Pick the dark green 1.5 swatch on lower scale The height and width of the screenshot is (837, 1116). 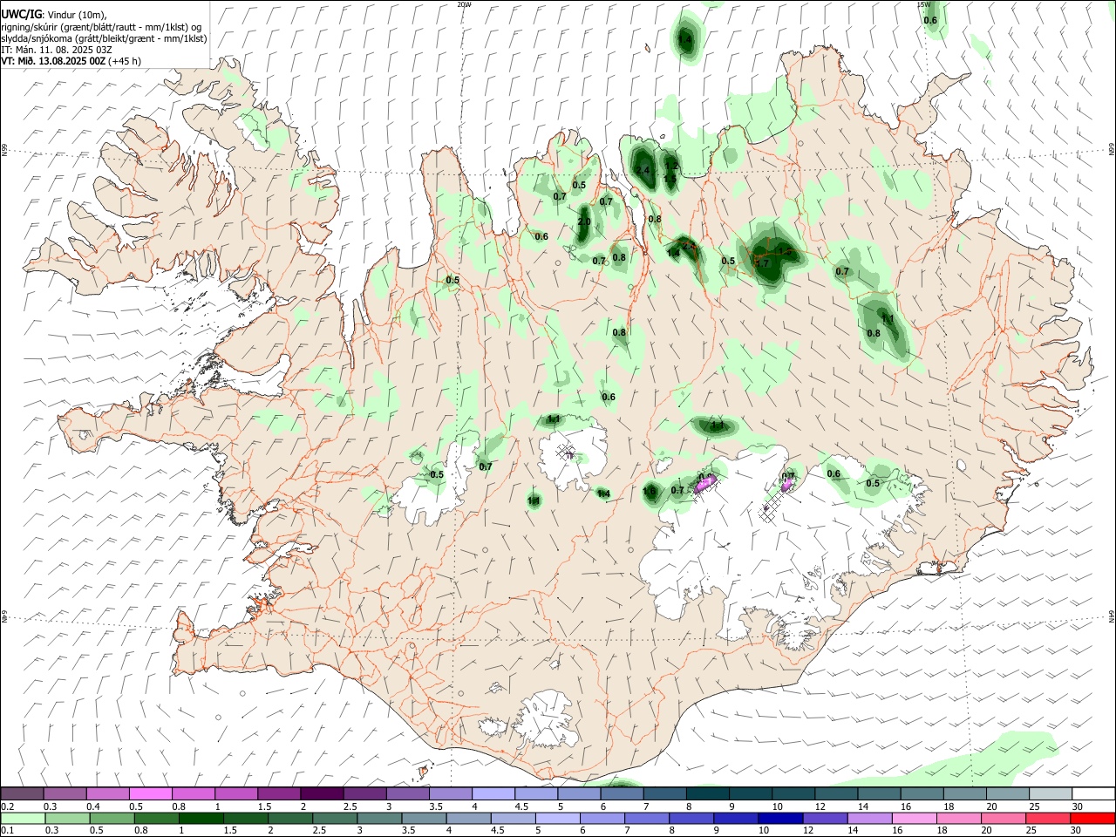[245, 818]
